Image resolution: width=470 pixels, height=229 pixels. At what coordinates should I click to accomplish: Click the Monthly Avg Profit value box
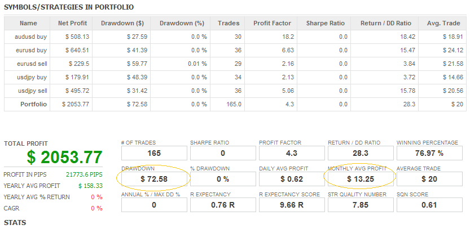tap(360, 179)
